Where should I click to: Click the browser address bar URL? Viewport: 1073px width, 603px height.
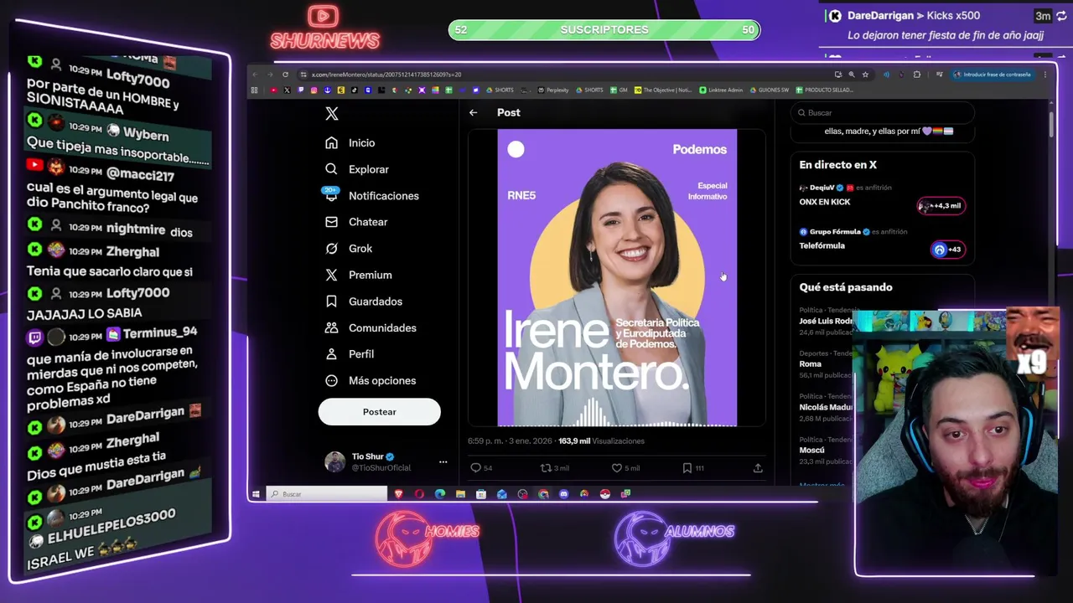coord(386,75)
